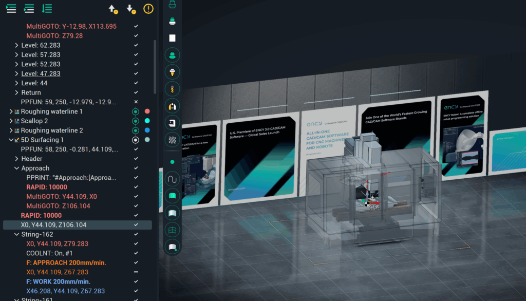Jump to next warning with down-arrow icon
Screen dimensions: 526x301
click(131, 9)
